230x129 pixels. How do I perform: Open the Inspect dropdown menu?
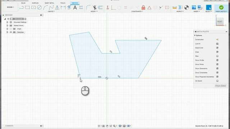point(180,11)
